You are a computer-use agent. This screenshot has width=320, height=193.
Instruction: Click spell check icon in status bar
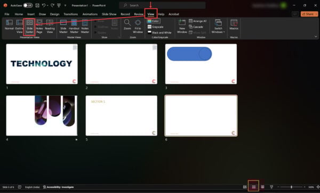tap(20, 187)
